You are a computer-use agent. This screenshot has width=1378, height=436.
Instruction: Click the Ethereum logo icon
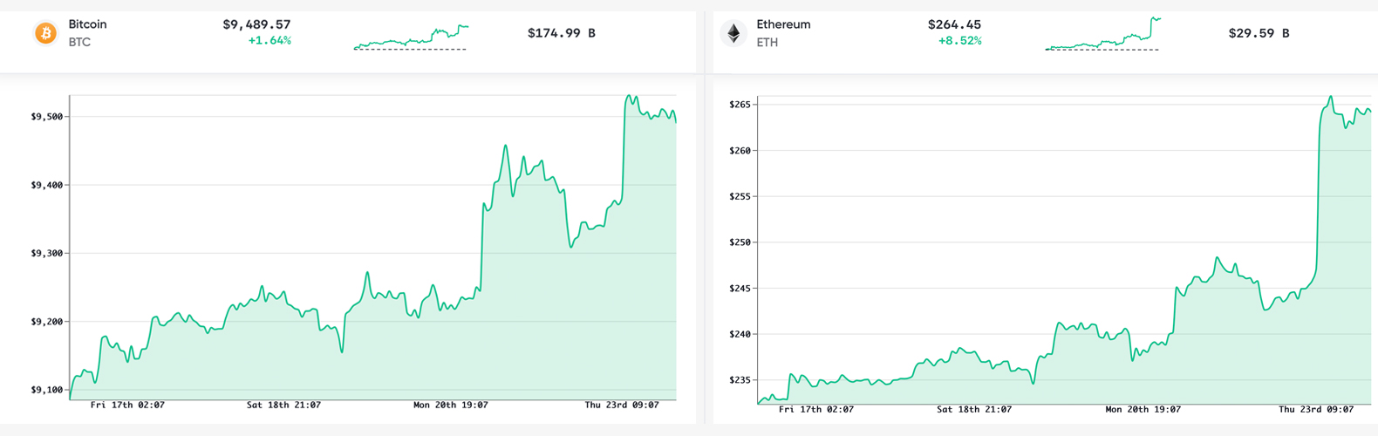(733, 33)
